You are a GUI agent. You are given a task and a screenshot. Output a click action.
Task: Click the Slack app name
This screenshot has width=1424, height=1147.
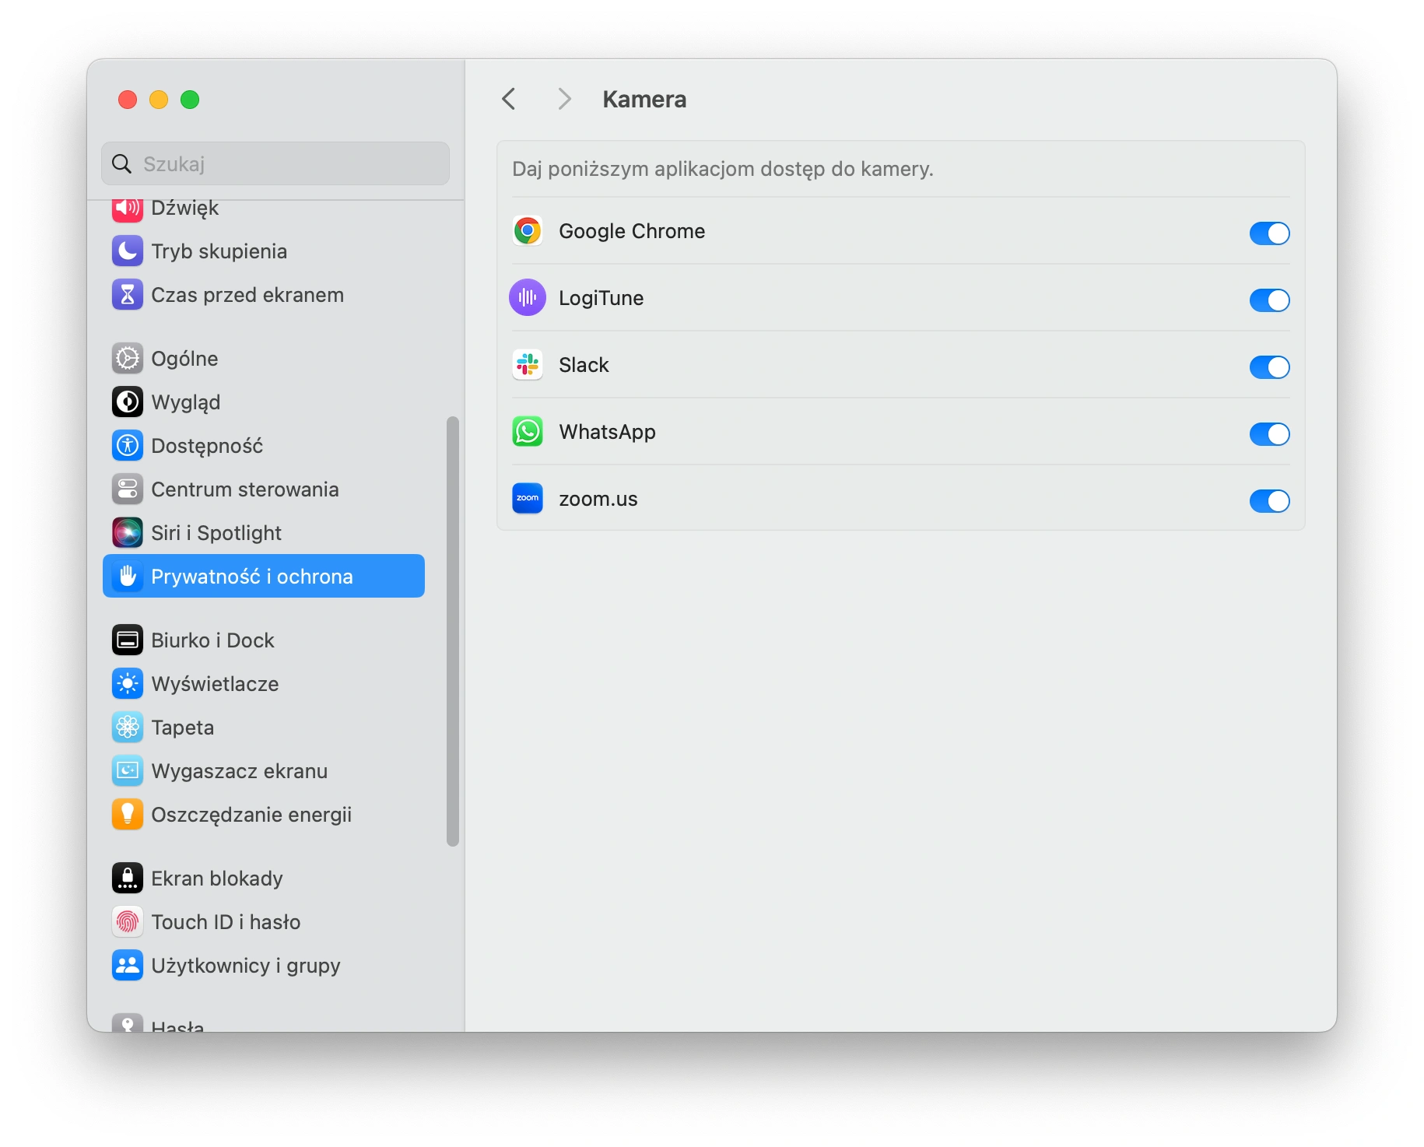tap(584, 365)
